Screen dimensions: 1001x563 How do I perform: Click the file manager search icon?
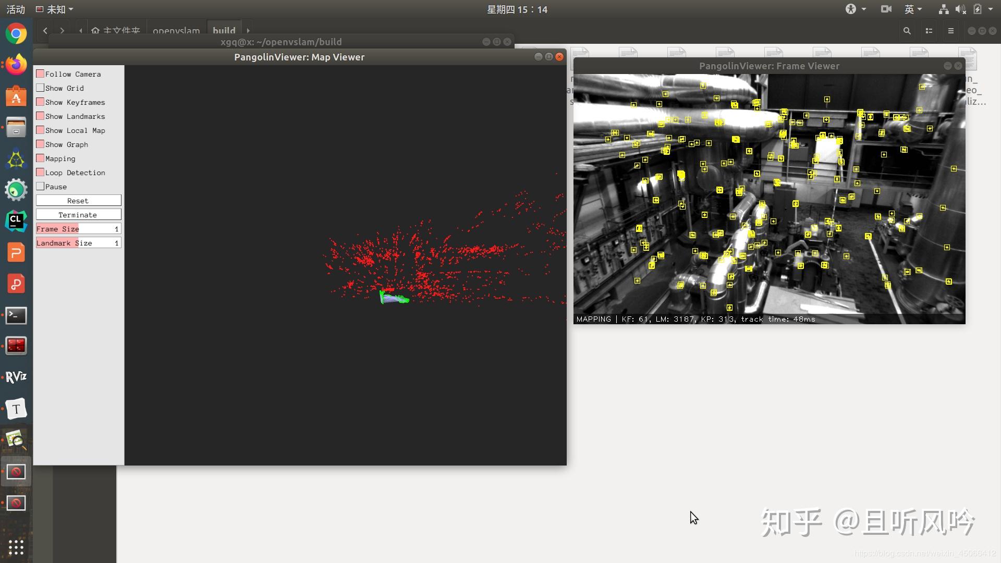907,31
